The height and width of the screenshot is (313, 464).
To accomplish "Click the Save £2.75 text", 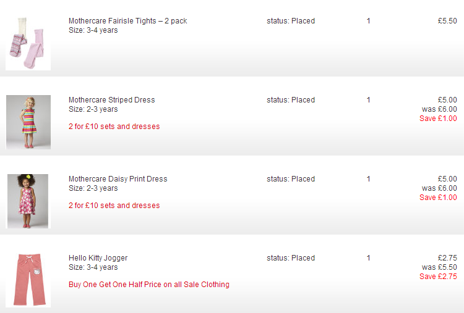I will pyautogui.click(x=438, y=277).
